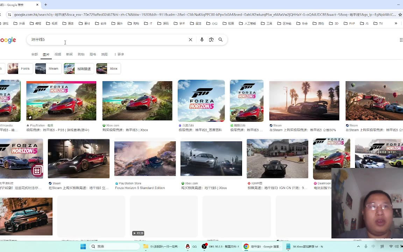Screen dimensions: 403x252
Task: Open the Xbox游戏推荐.txt Notepad taskbar item
Action: click(x=304, y=247)
